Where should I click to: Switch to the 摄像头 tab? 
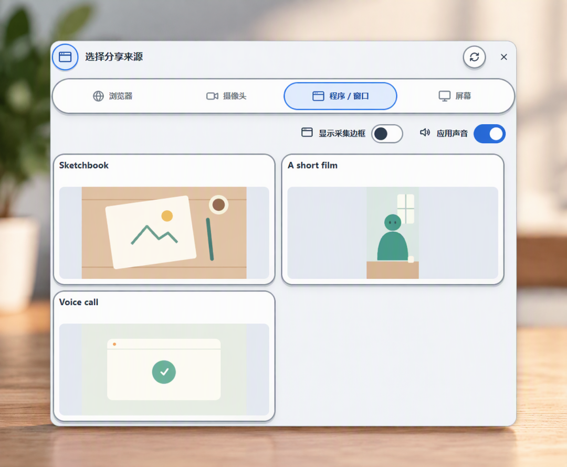point(227,96)
